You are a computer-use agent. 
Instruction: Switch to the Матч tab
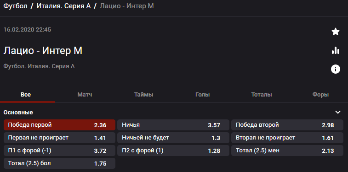tap(85, 95)
